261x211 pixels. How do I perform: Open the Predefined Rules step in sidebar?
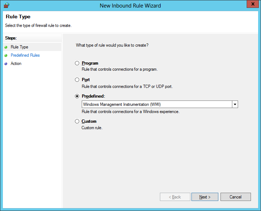coord(25,55)
